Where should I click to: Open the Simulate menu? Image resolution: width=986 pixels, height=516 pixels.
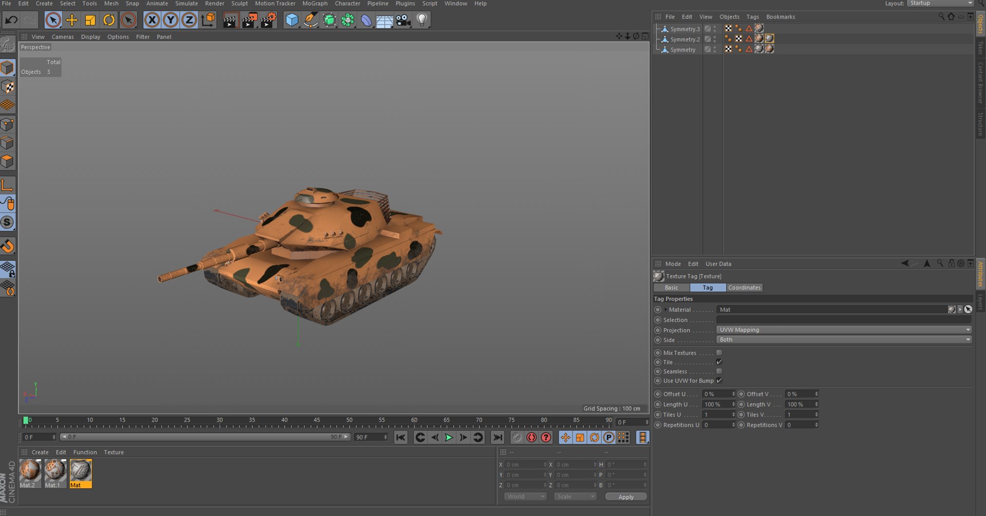(x=186, y=4)
